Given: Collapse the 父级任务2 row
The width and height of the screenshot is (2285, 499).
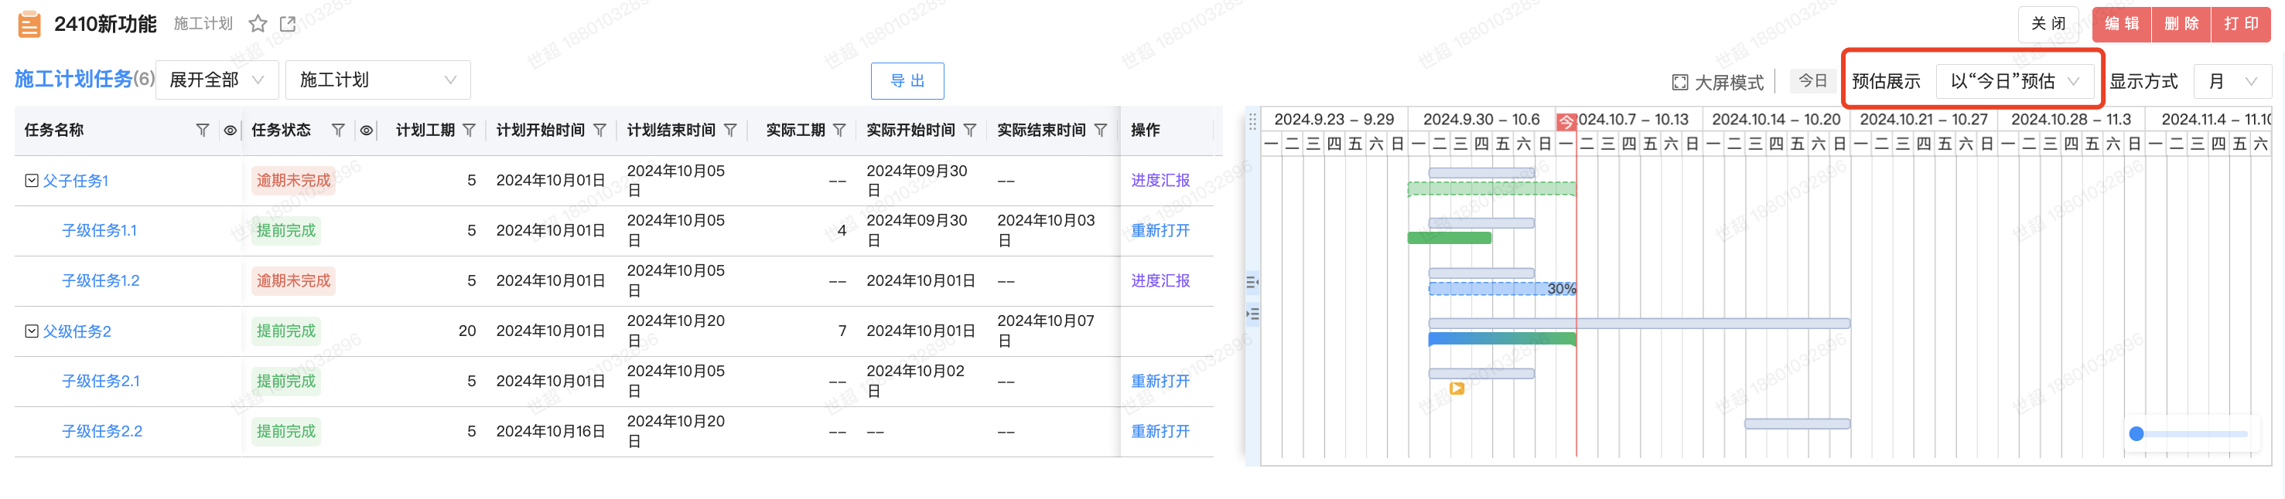Looking at the screenshot, I should click(32, 331).
